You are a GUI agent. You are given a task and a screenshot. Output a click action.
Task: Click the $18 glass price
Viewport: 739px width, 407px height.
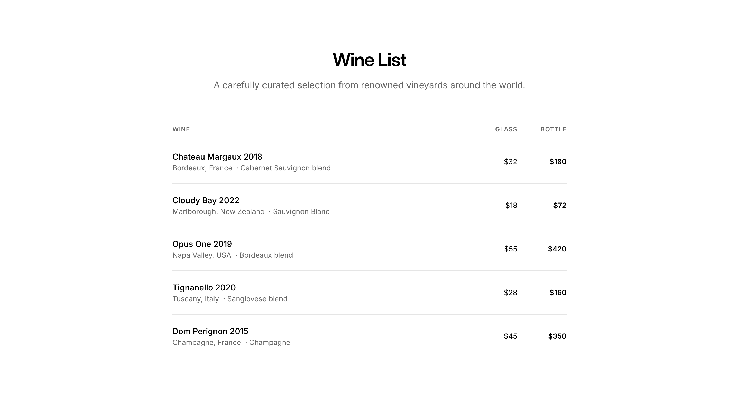(x=511, y=205)
